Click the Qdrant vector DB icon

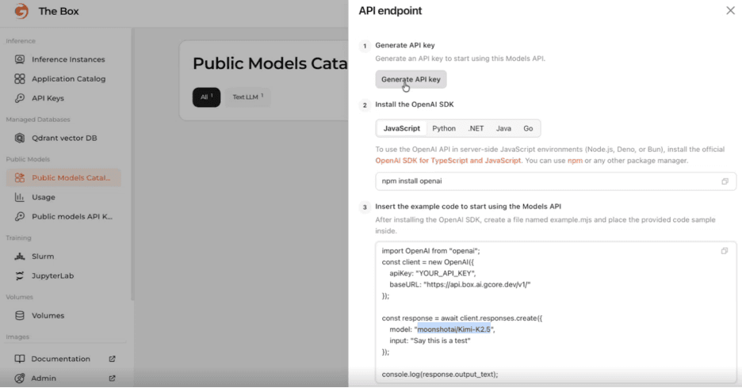tap(20, 138)
